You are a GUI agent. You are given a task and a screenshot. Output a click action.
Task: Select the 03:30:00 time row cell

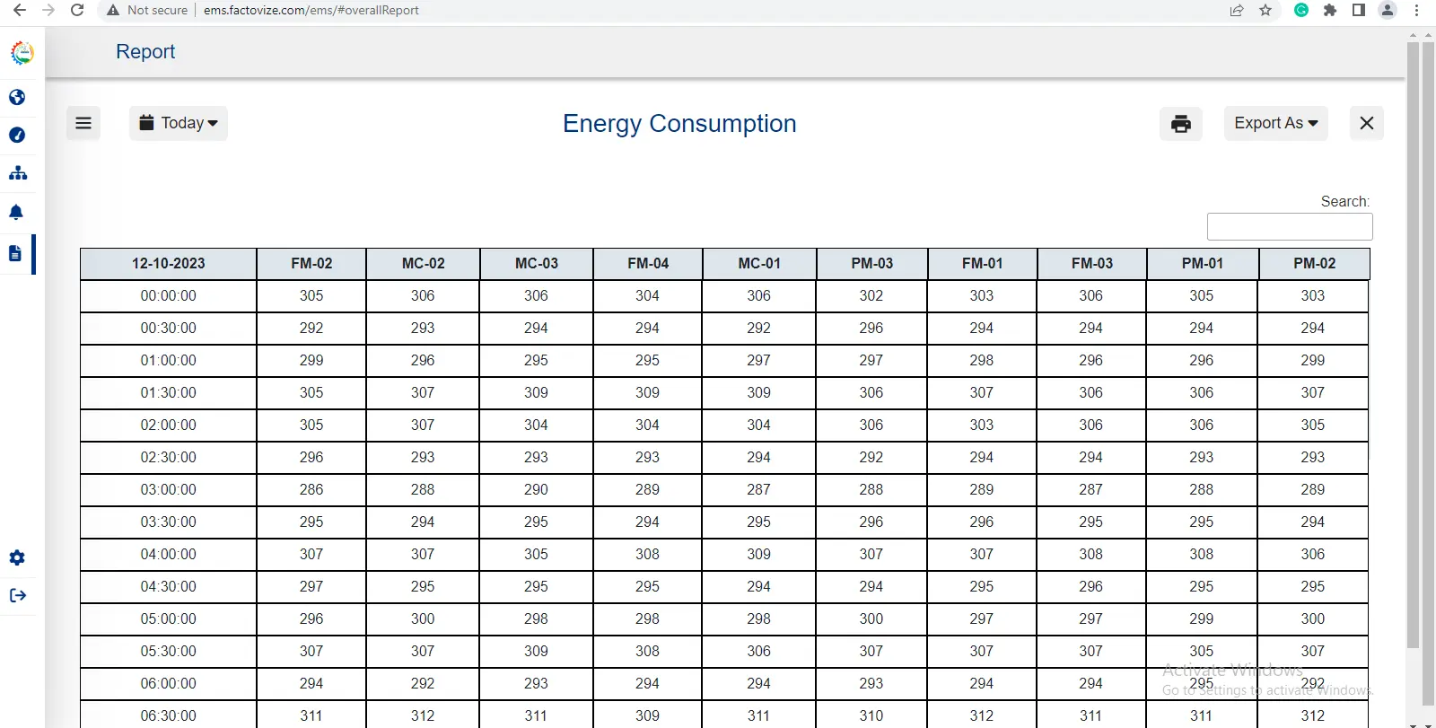coord(169,522)
